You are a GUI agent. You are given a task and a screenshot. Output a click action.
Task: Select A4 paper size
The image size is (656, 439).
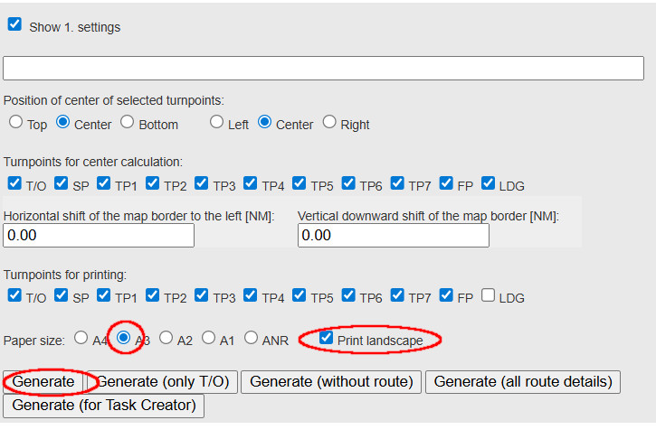click(x=81, y=338)
